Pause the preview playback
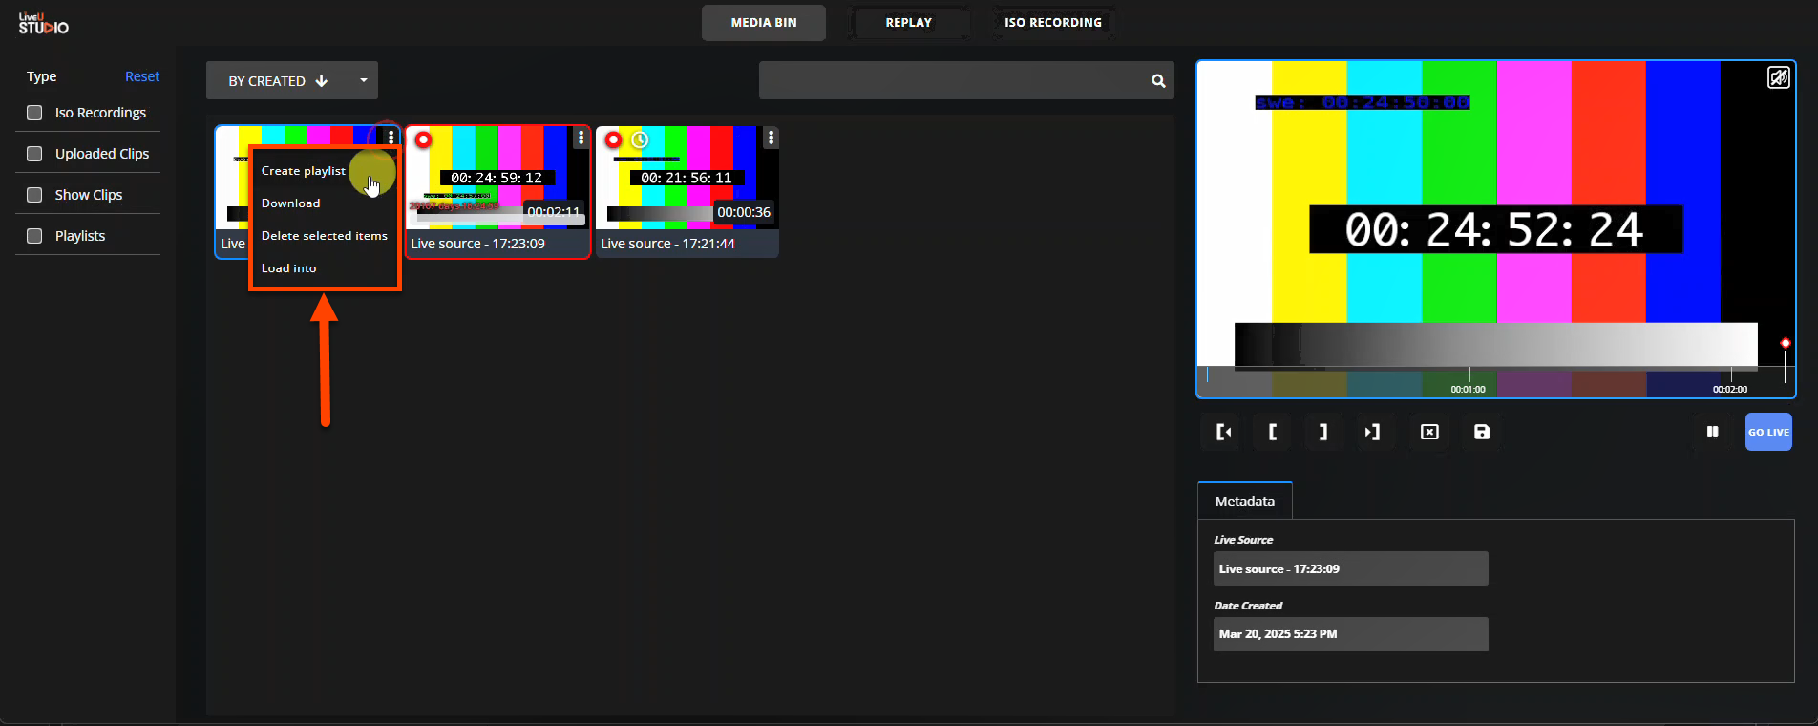The height and width of the screenshot is (726, 1818). [x=1712, y=432]
